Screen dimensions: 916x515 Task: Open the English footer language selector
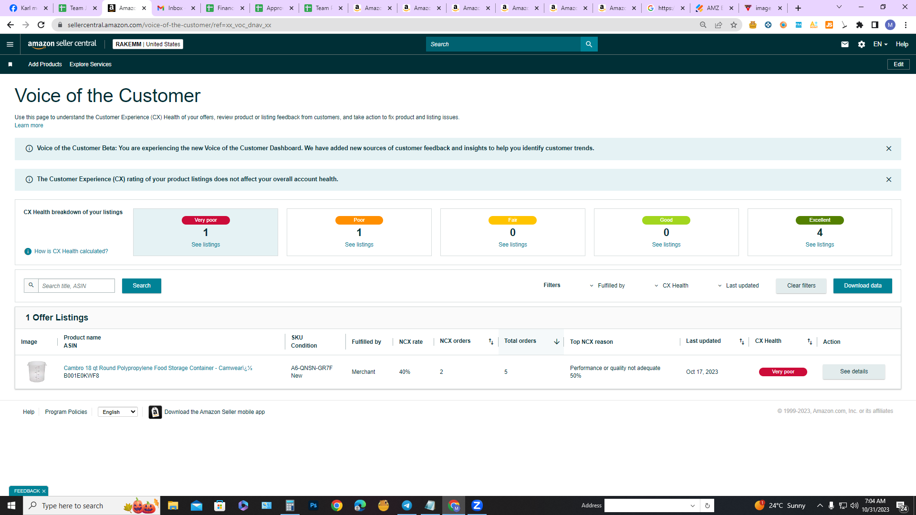pos(118,412)
